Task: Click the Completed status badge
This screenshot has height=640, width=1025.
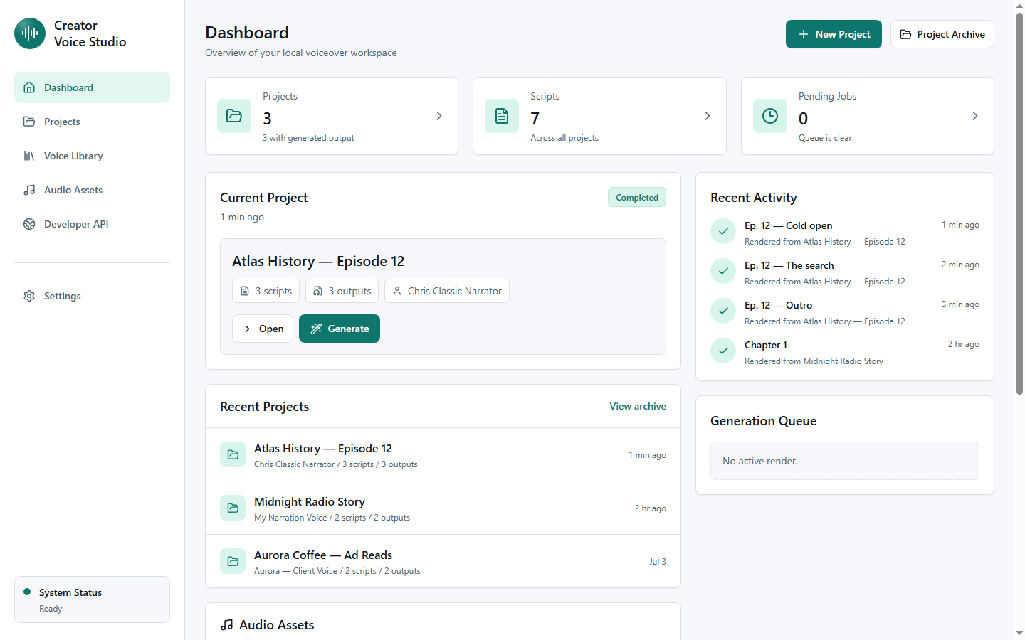Action: click(x=637, y=198)
